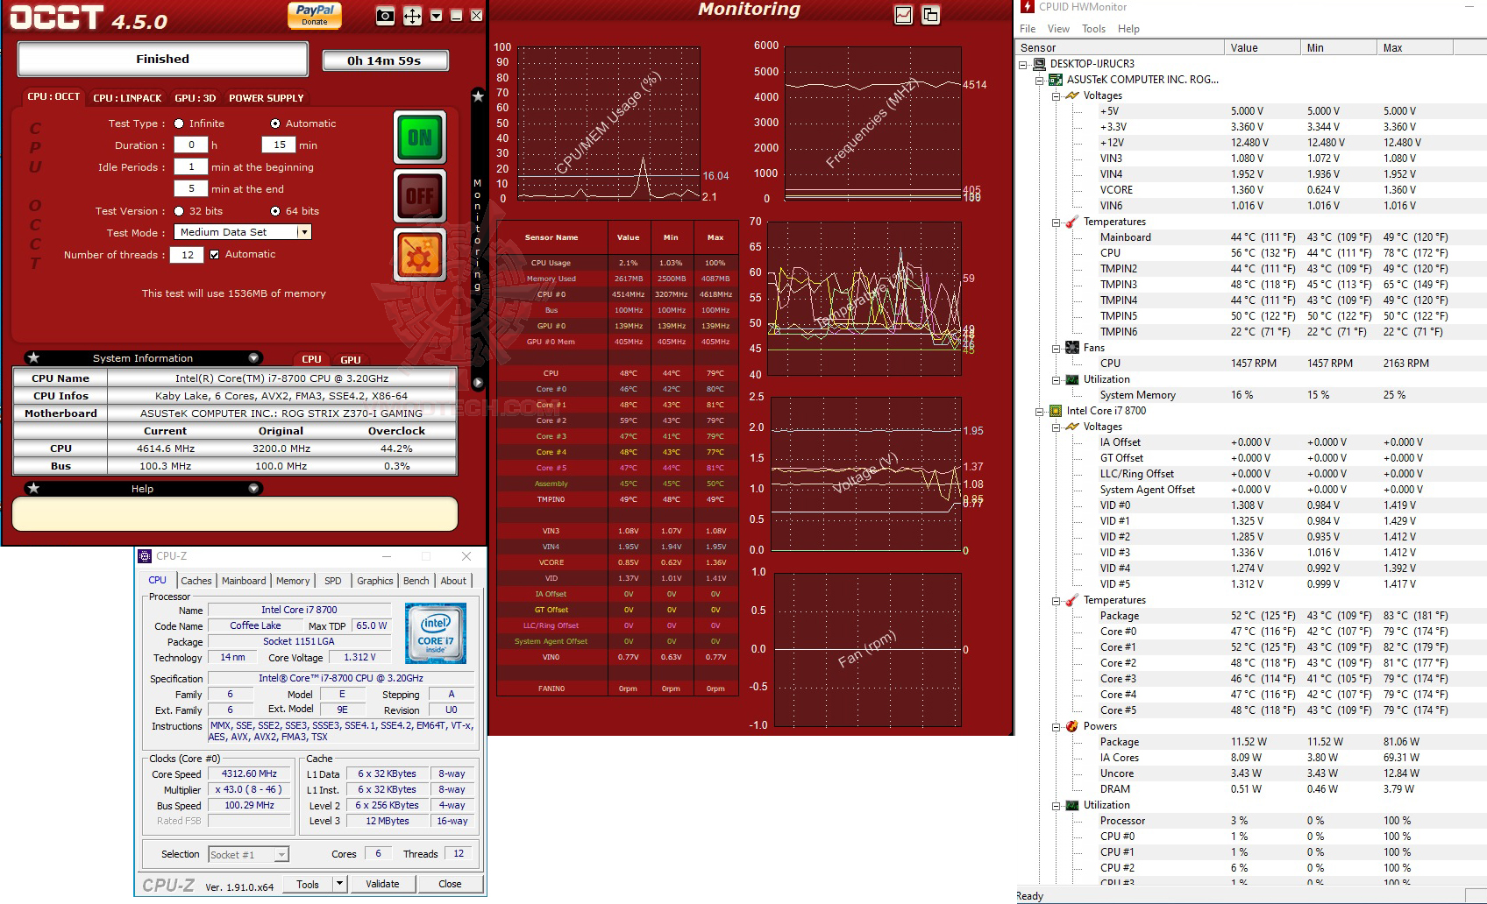This screenshot has width=1487, height=904.
Task: Click the star icon on the Monitoring sidebar
Action: (x=478, y=96)
